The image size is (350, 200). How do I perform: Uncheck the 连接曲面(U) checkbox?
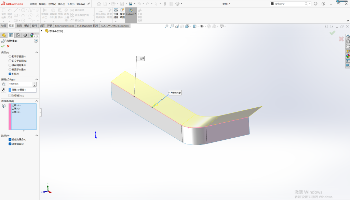click(x=10, y=144)
